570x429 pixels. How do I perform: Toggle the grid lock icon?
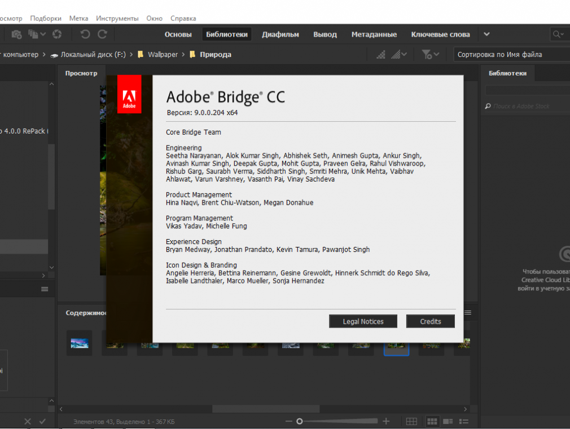(411, 421)
